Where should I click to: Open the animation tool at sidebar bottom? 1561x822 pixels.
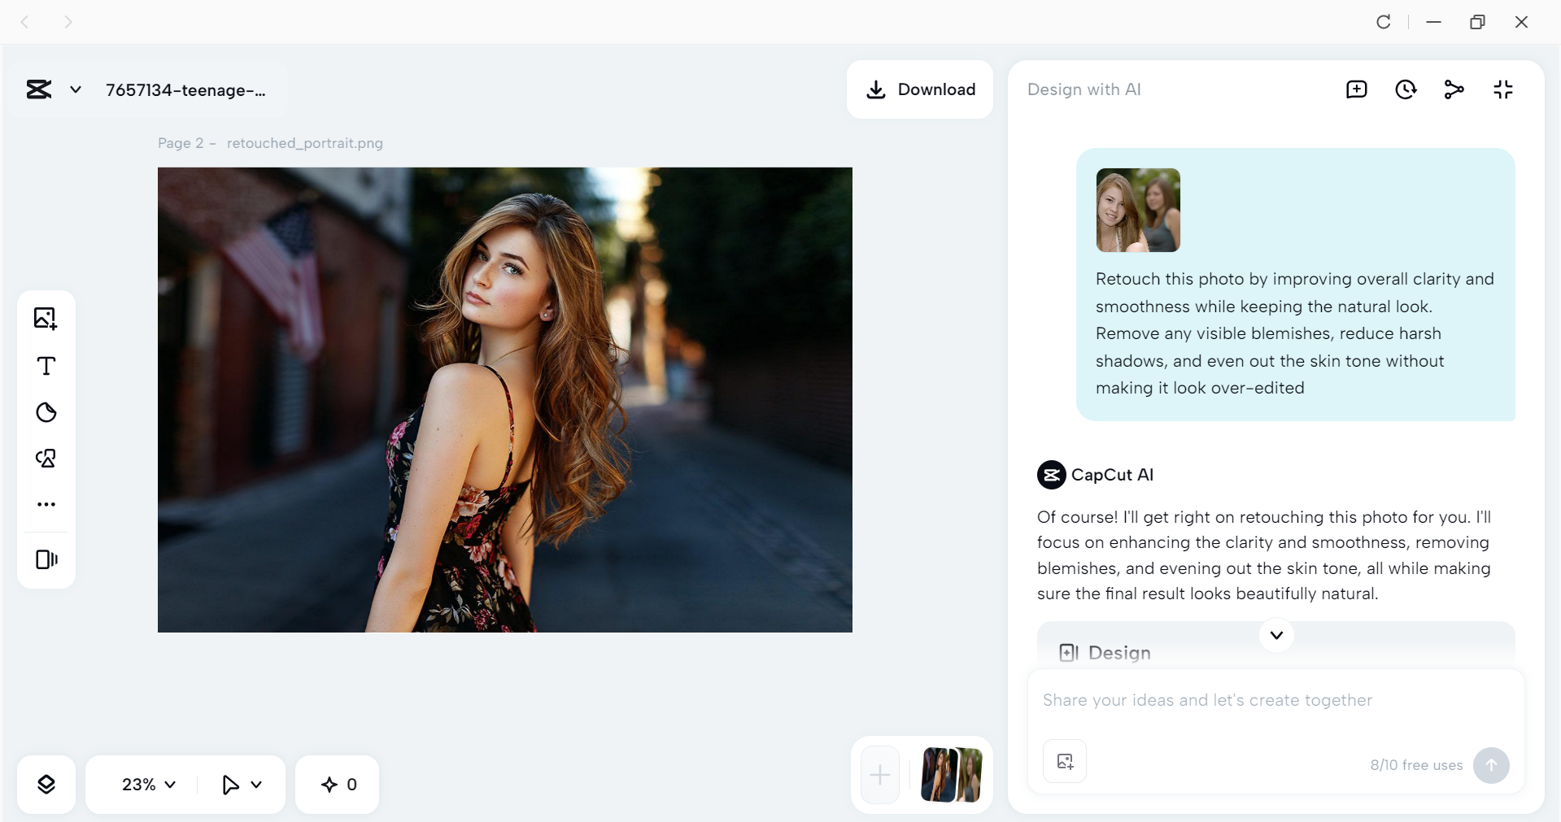pos(46,559)
